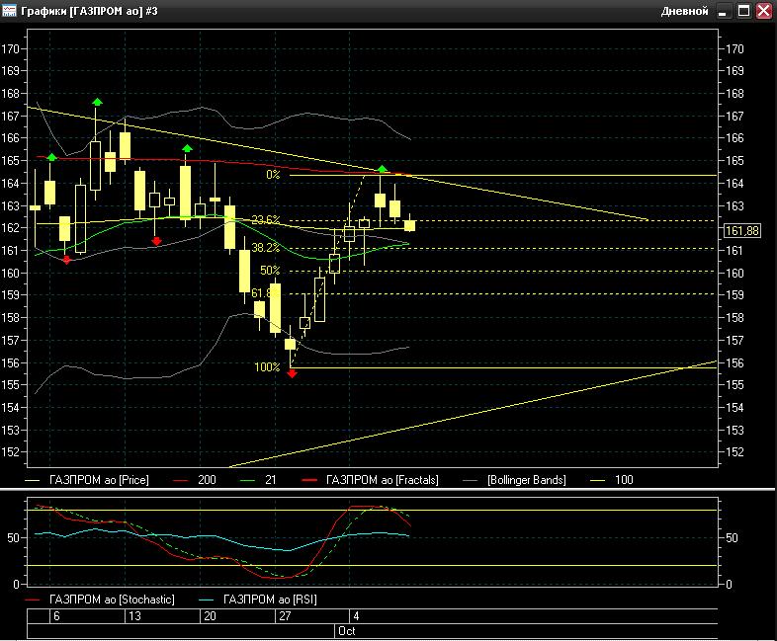Select the 100 moving average legend
Viewport: 777px width, 641px height.
624,480
